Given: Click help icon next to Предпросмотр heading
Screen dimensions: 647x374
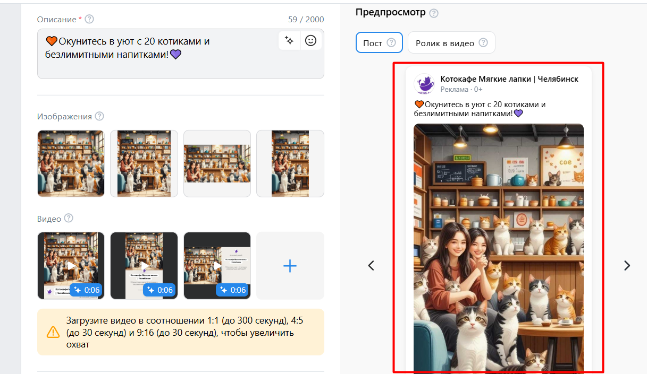Looking at the screenshot, I should (434, 13).
